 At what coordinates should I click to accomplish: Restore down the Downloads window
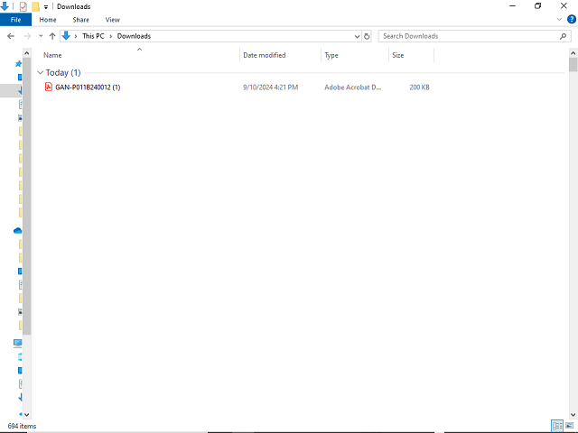[x=538, y=6]
